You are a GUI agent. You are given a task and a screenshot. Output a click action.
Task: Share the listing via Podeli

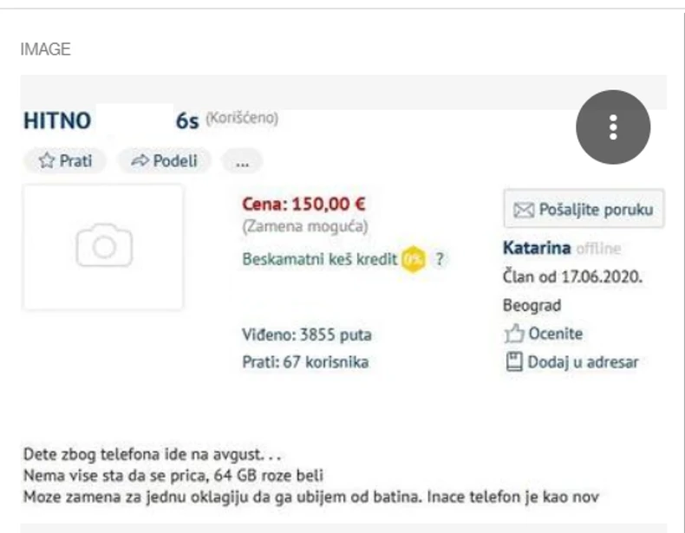coord(164,160)
